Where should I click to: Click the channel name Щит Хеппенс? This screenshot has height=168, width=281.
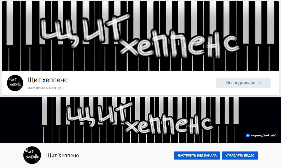(x=63, y=155)
